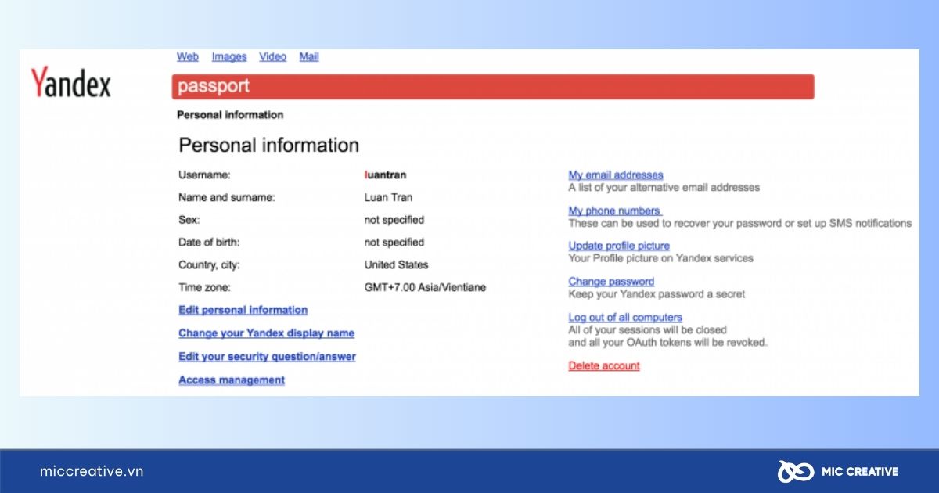This screenshot has height=493, width=939.
Task: Open the Change password link
Action: tap(611, 282)
